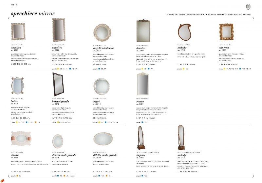Select the dorotea tall mirror picture
Screen dimensions: 262x183
pos(143,30)
